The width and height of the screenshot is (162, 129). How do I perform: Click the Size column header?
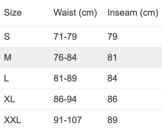[13, 13]
